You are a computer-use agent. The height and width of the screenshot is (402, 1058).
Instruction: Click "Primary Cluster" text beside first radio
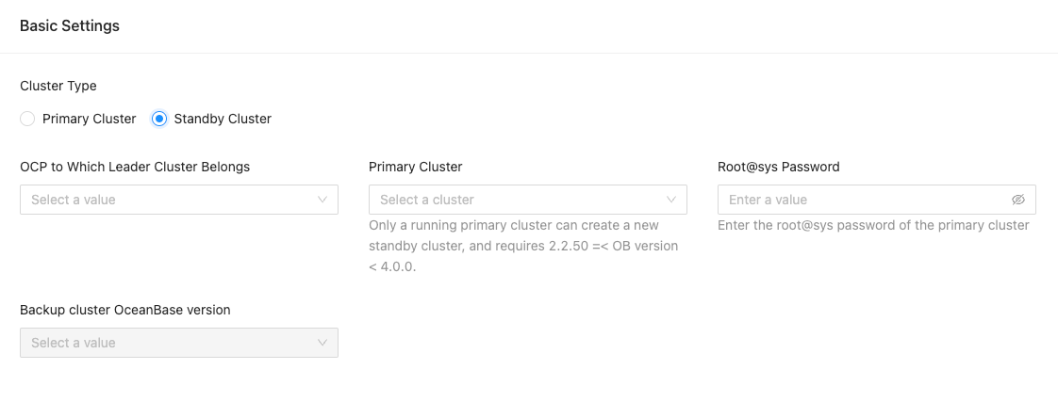pyautogui.click(x=90, y=119)
